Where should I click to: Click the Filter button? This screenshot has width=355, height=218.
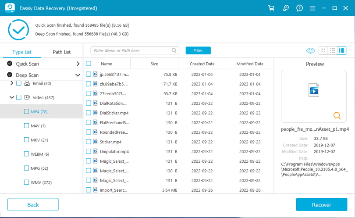pyautogui.click(x=198, y=50)
